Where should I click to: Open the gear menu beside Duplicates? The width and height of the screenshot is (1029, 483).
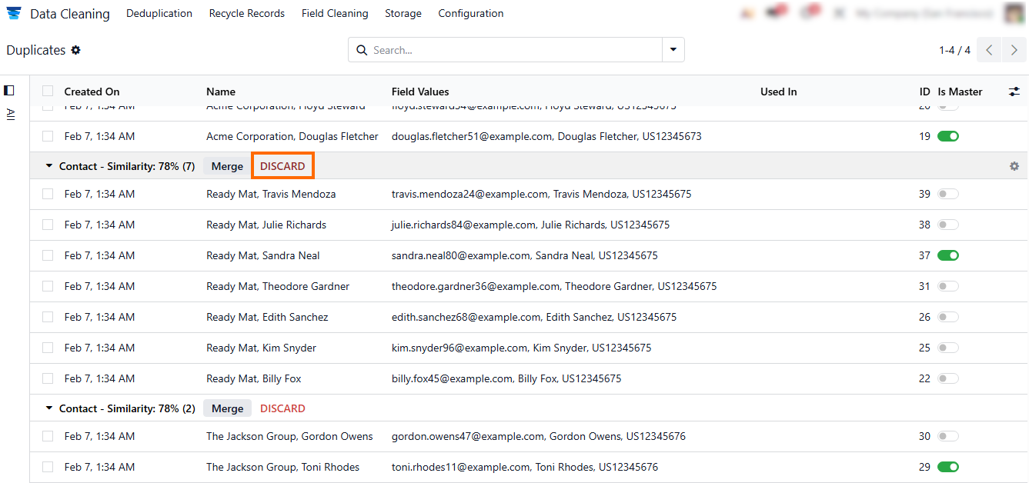tap(75, 50)
